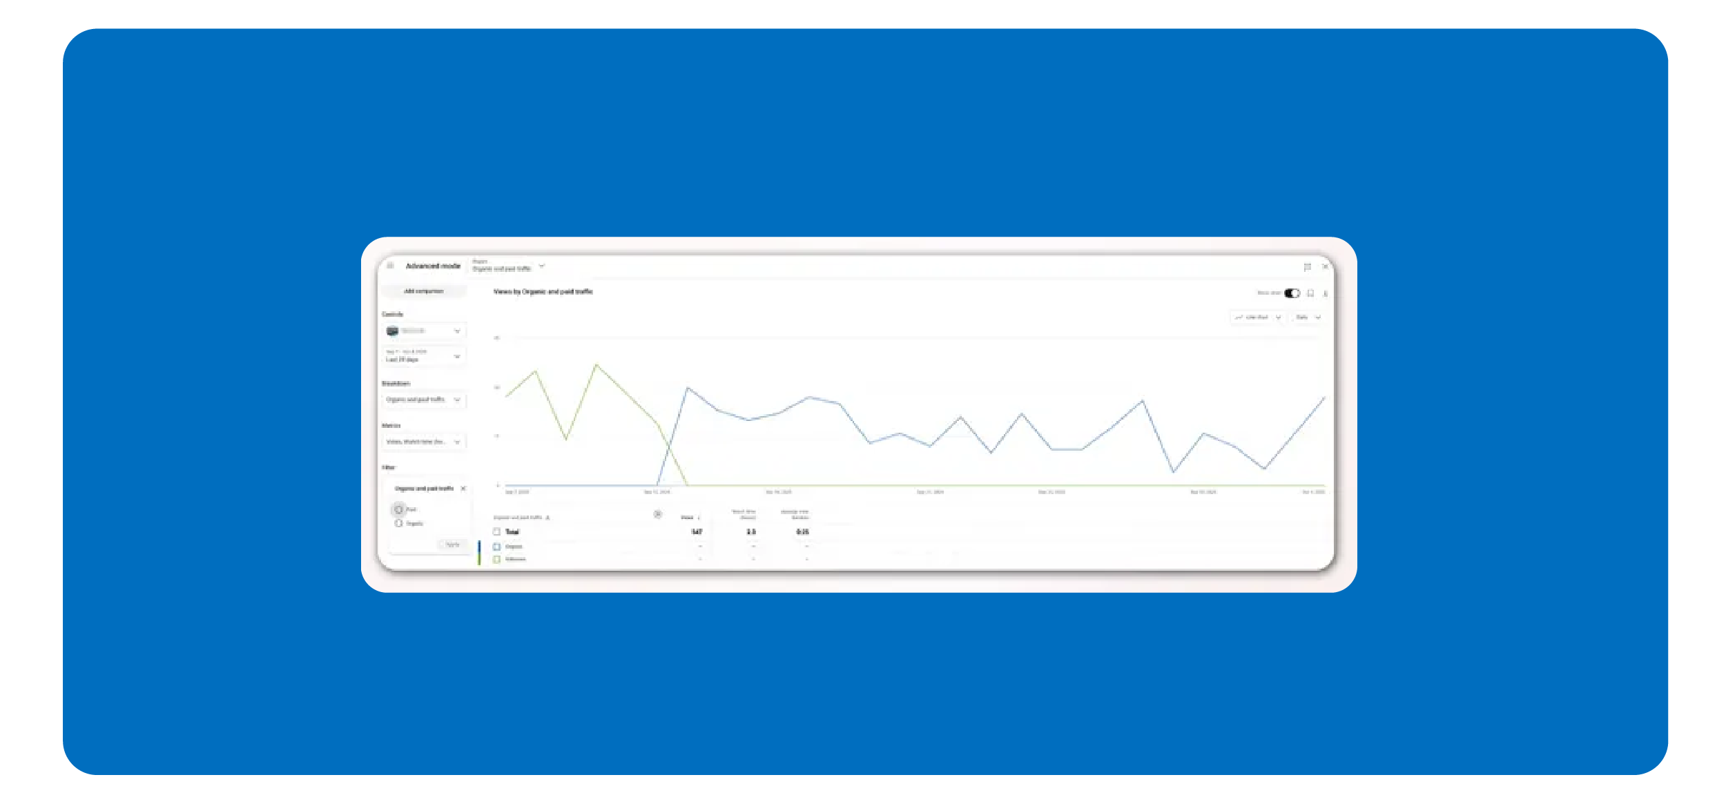This screenshot has height=804, width=1726.
Task: Select the Paid radio button in the filter
Action: click(398, 509)
